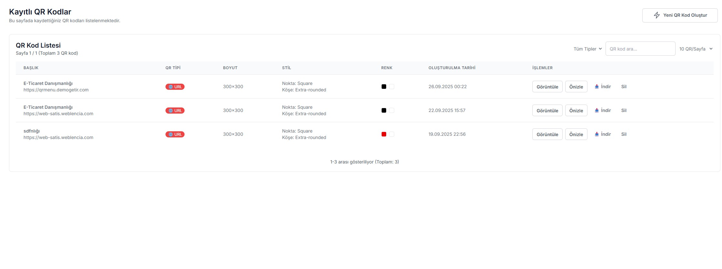
Task: Click URL type badge in second row
Action: pos(175,111)
